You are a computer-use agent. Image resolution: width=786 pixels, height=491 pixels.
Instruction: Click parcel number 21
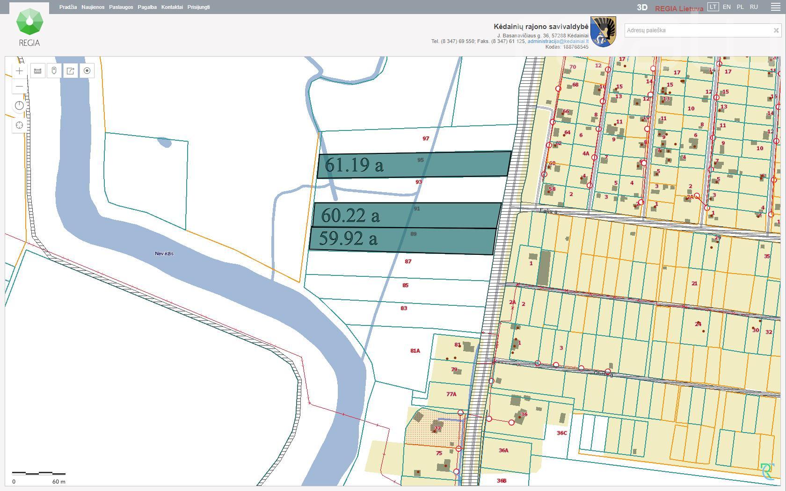pos(694,283)
